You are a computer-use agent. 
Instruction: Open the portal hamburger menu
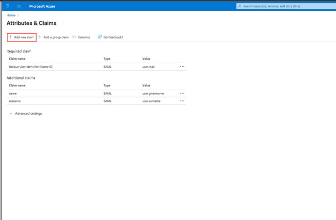pyautogui.click(x=19, y=6)
